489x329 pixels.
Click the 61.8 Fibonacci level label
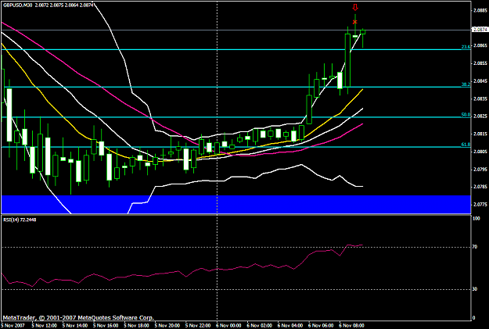pos(466,145)
